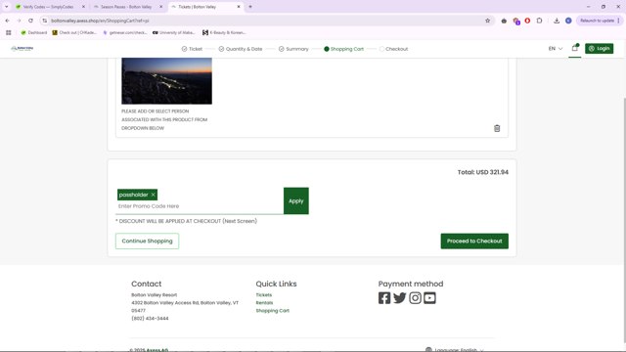The height and width of the screenshot is (352, 626).
Task: Expand the EN language dropdown
Action: coord(556,49)
